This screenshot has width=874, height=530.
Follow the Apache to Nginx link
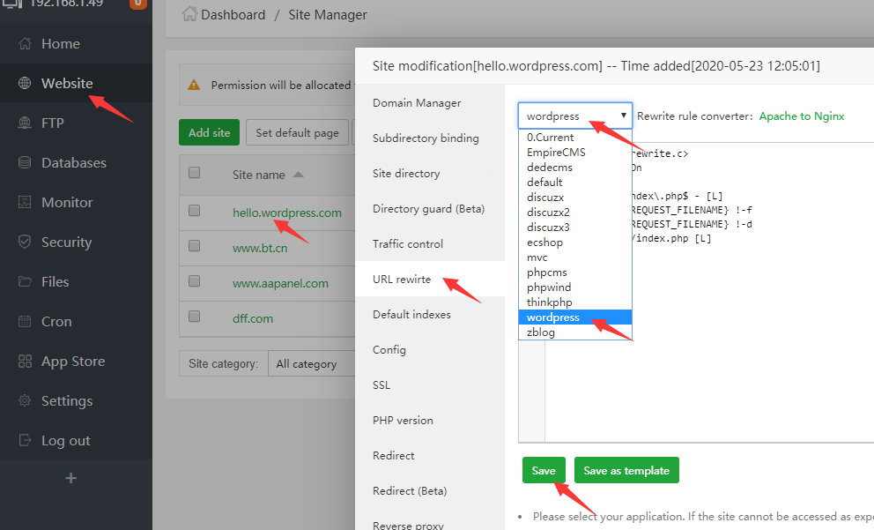click(x=801, y=116)
